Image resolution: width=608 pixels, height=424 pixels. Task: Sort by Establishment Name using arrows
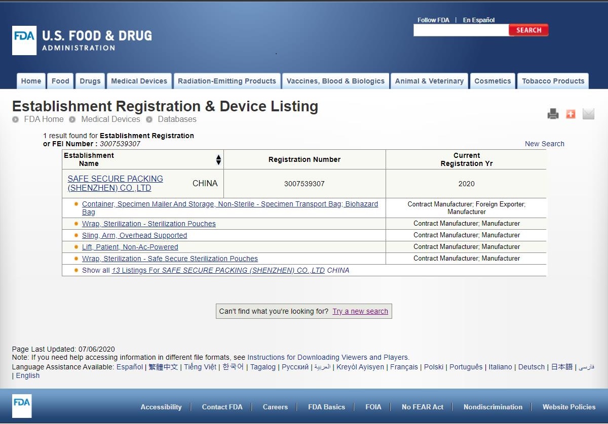click(x=218, y=159)
